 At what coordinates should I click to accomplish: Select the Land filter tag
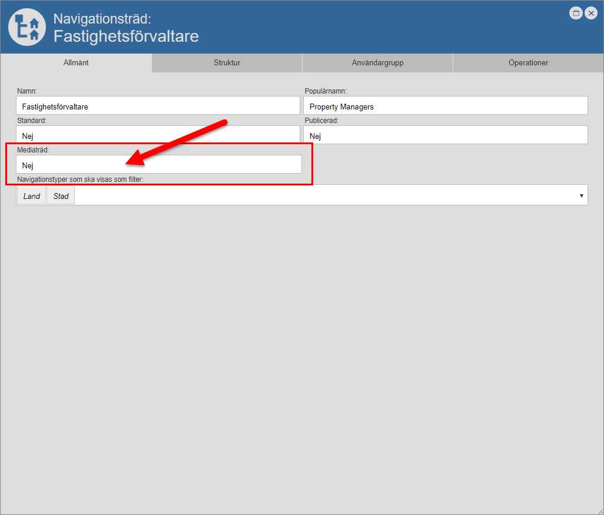(32, 196)
